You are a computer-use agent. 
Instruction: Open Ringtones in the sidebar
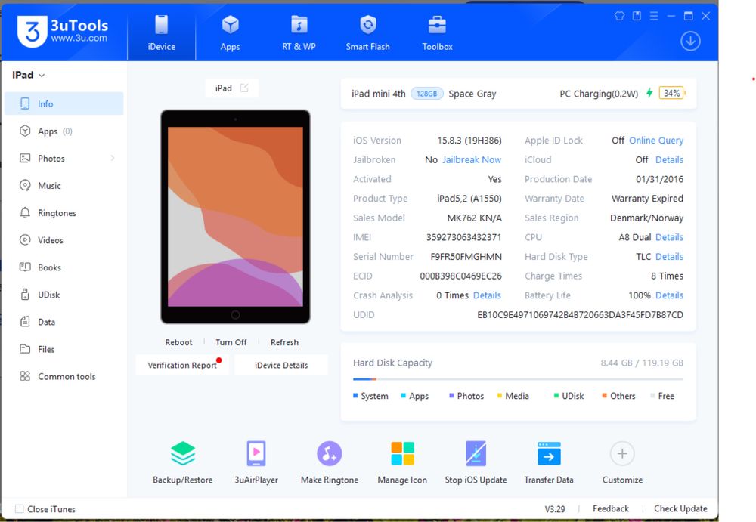point(64,213)
